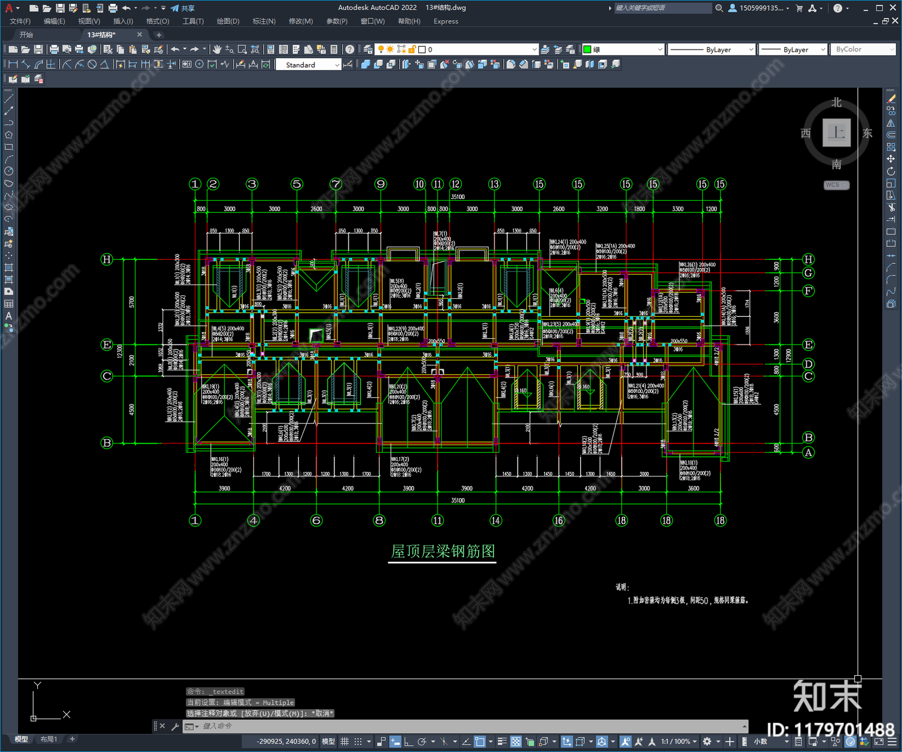Select the Rotate tool in the modify toolbar
This screenshot has height=752, width=902.
pyautogui.click(x=891, y=171)
